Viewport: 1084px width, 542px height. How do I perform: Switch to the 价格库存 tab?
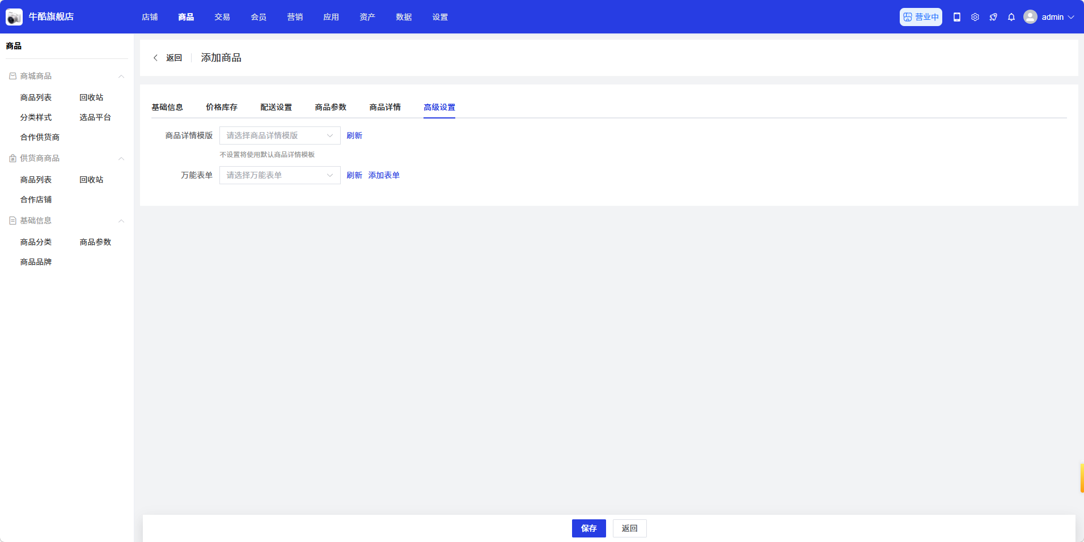coord(222,107)
